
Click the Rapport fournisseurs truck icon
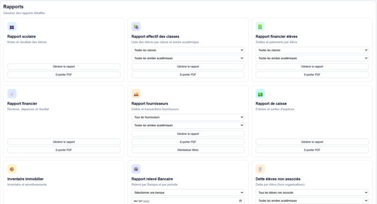136,94
